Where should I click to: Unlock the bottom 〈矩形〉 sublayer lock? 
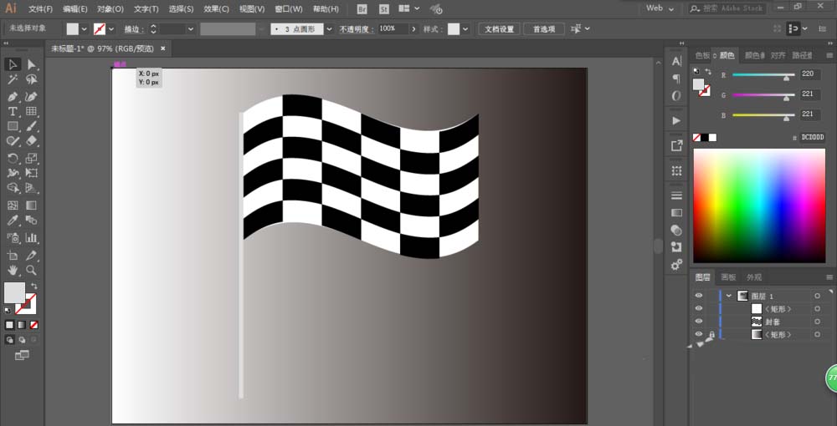pos(711,334)
